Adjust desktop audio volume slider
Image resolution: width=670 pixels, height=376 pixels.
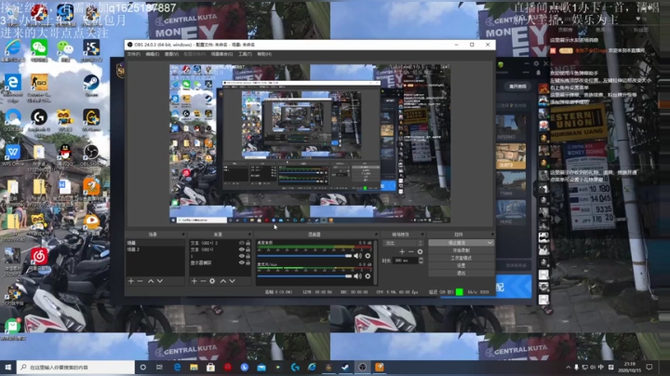click(304, 256)
